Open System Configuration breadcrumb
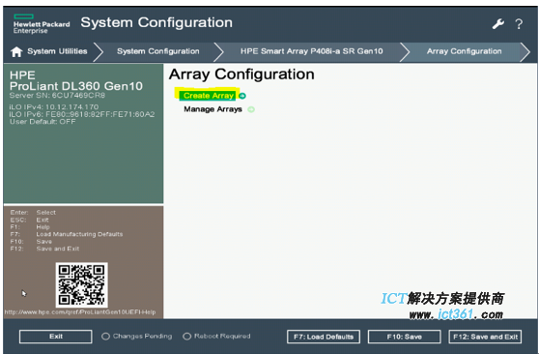This screenshot has width=539, height=354. 158,51
